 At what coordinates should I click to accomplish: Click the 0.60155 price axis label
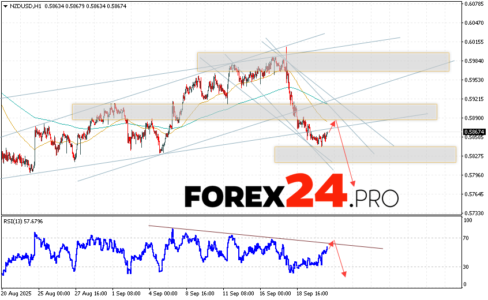(474, 42)
